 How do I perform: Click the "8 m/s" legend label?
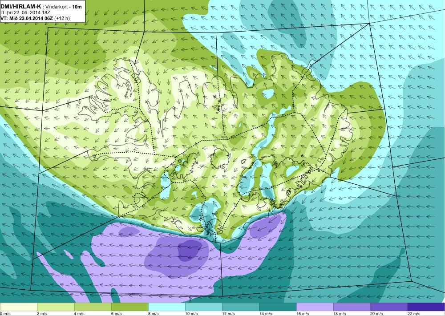154,314
